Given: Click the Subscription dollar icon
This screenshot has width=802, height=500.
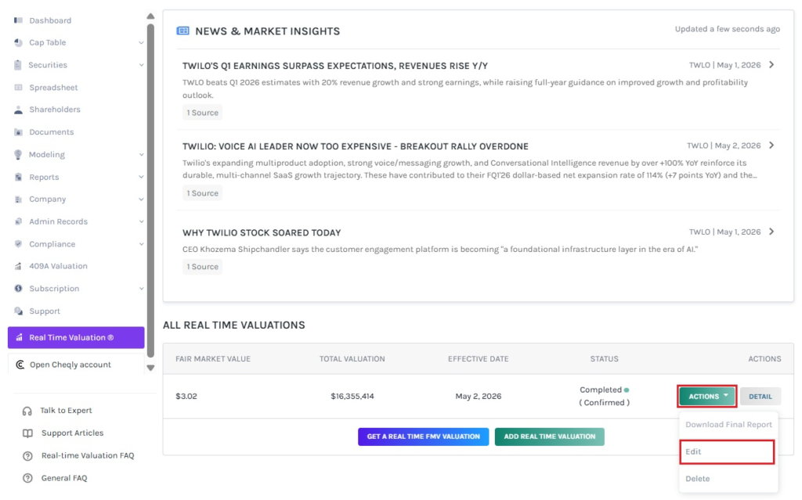Looking at the screenshot, I should 19,289.
